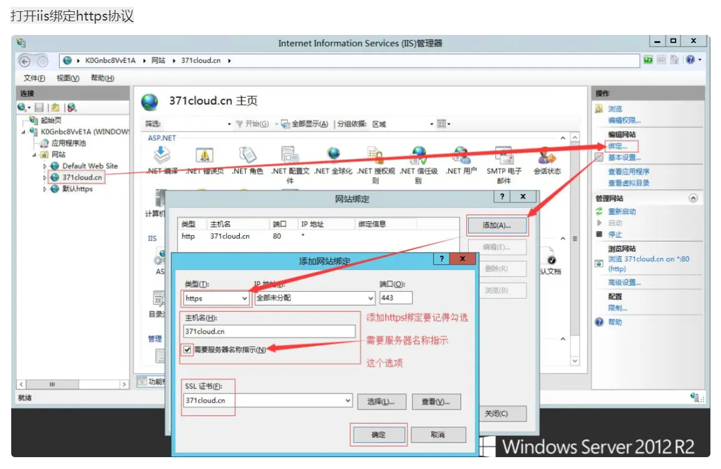Select the http 371cloud.cn port 80 binding row
Screen dimensions: 721x469
coord(318,236)
